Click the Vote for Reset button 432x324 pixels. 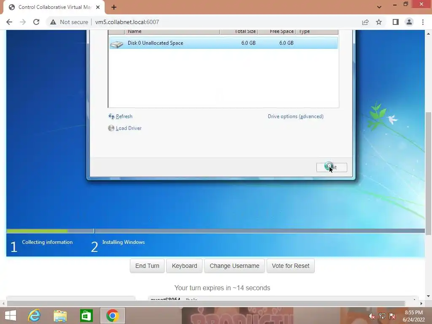290,266
